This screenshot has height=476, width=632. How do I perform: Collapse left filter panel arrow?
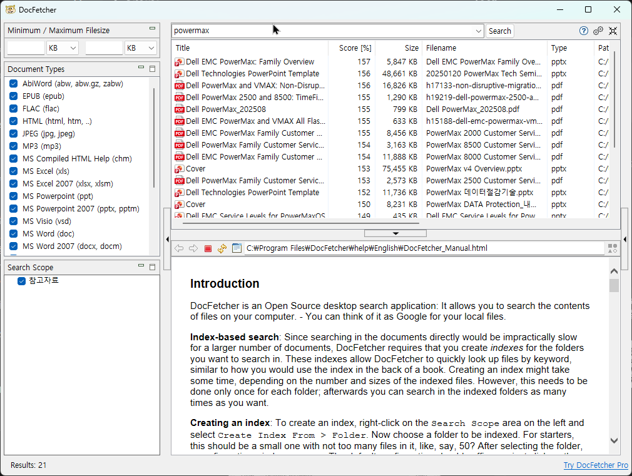167,240
